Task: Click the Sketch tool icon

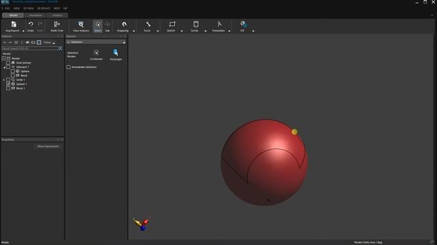Action: click(172, 24)
